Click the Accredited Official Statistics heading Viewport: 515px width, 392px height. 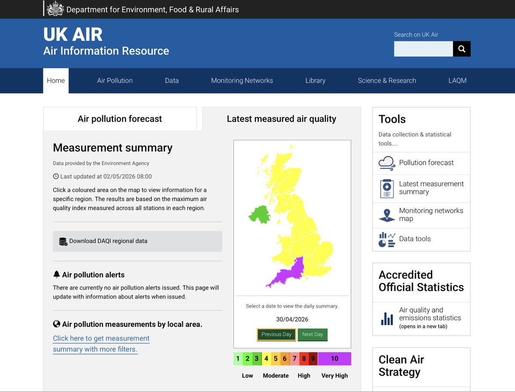[x=421, y=281]
